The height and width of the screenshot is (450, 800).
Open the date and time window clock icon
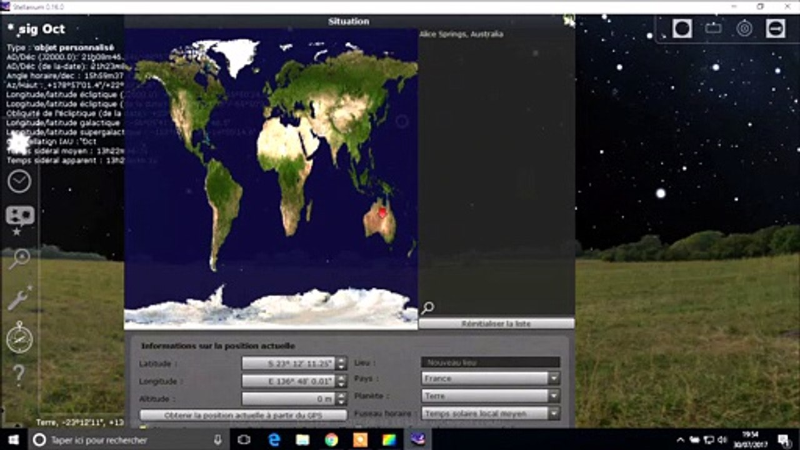click(x=19, y=181)
